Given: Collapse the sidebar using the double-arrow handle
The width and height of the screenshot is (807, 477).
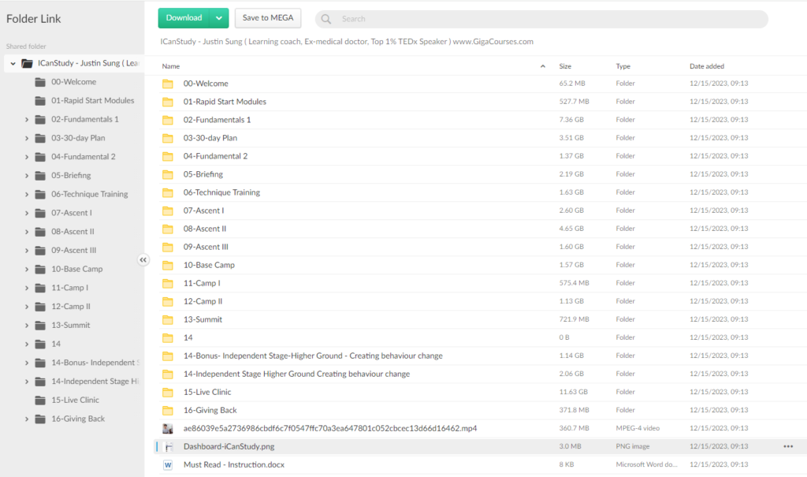Looking at the screenshot, I should [x=143, y=260].
